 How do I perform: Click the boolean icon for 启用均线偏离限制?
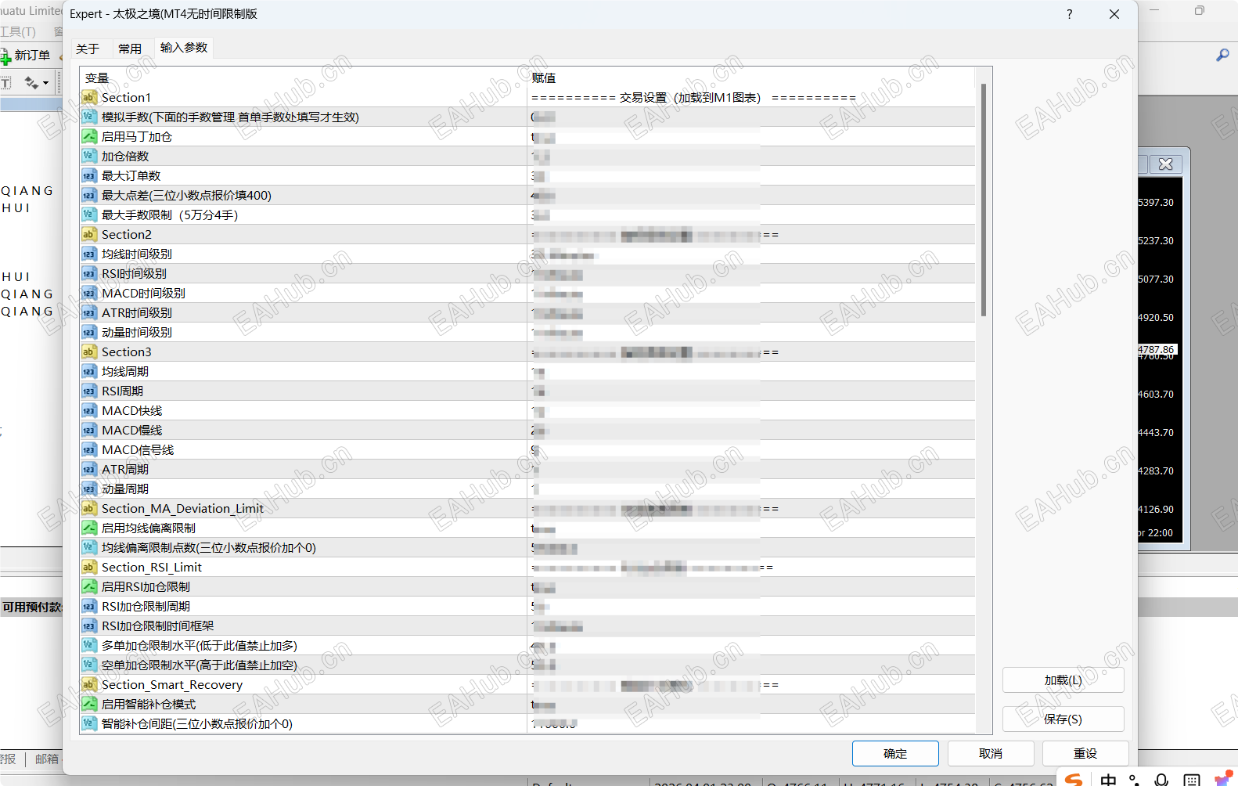pos(88,528)
